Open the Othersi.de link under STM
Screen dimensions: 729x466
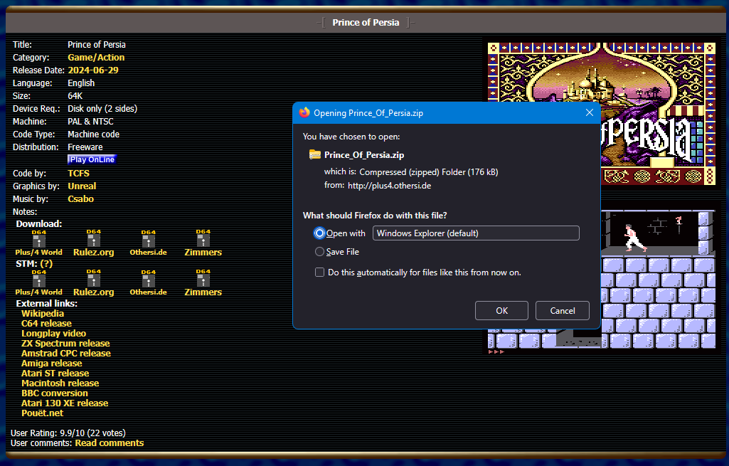coord(149,292)
